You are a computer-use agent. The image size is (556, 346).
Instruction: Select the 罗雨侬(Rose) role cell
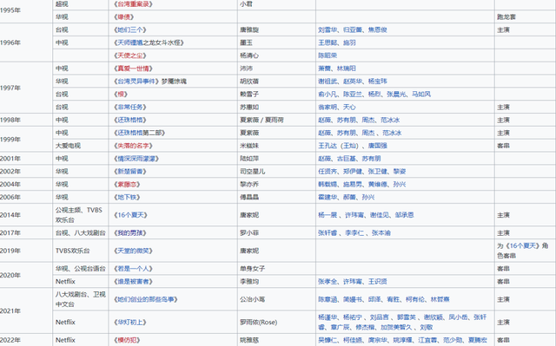point(276,323)
